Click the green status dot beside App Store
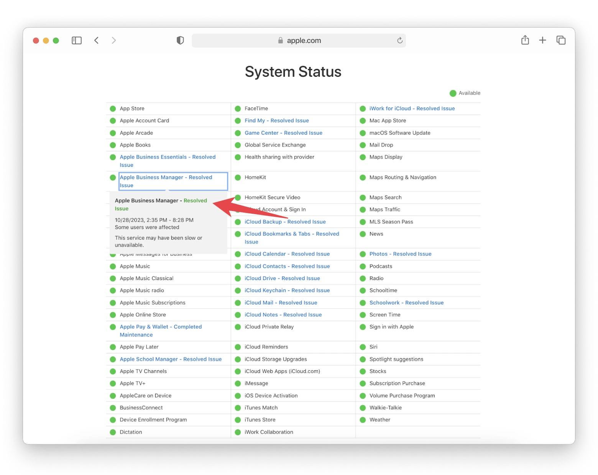 click(x=113, y=109)
